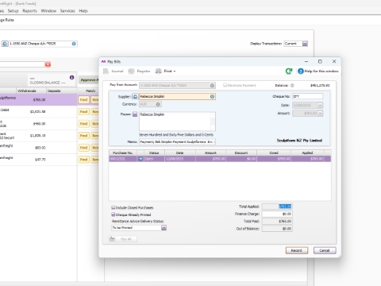Click the green refresh icon in Pay Bills

pos(289,71)
